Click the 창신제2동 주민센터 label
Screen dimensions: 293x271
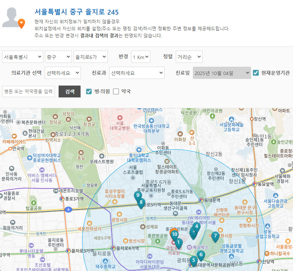216,176
